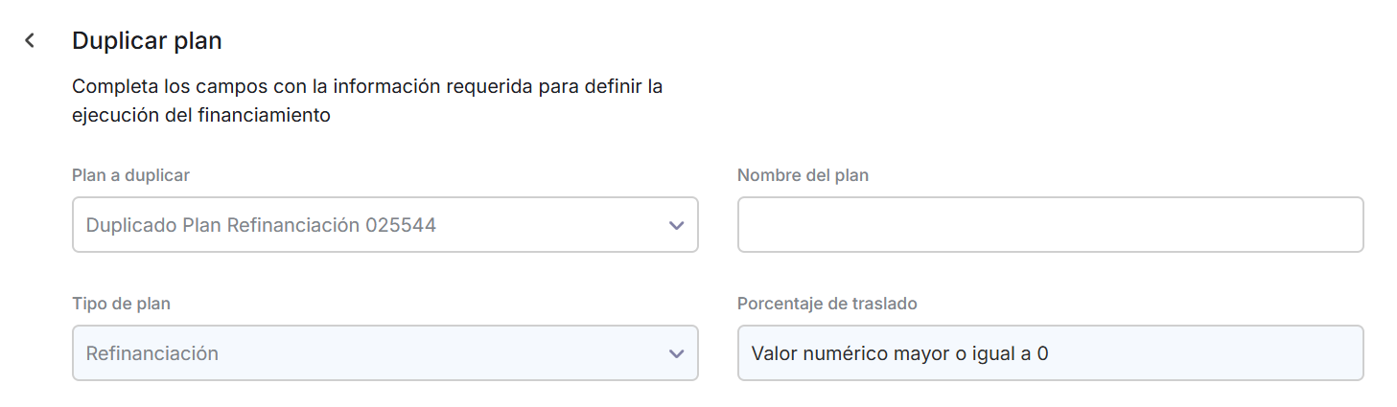Click the "Duplicar plan" page heading
Viewport: 1397px width, 407px height.
tap(147, 41)
